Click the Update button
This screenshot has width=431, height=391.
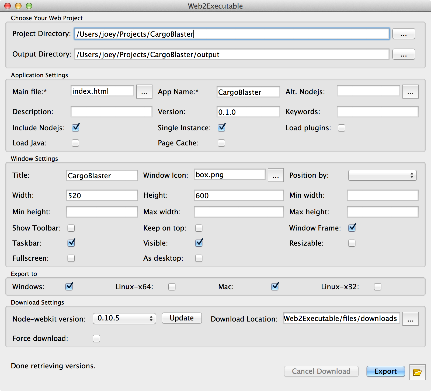point(182,318)
